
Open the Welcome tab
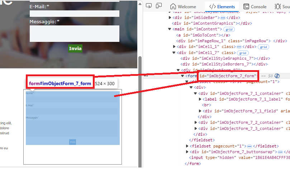pyautogui.click(x=183, y=6)
